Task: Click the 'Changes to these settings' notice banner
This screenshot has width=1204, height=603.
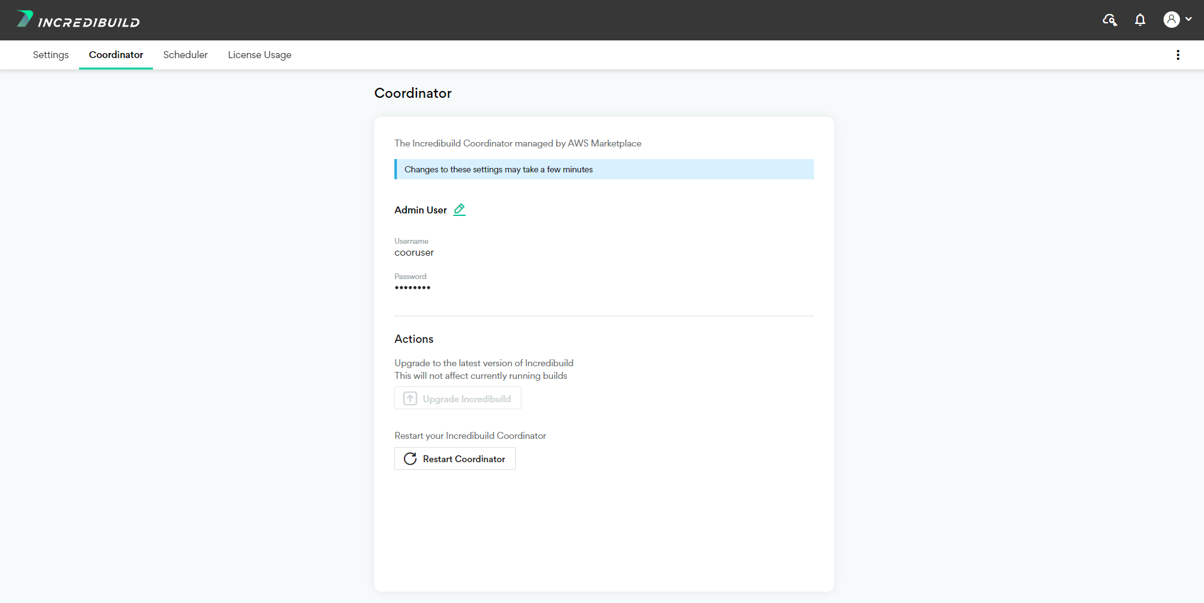Action: pyautogui.click(x=604, y=169)
